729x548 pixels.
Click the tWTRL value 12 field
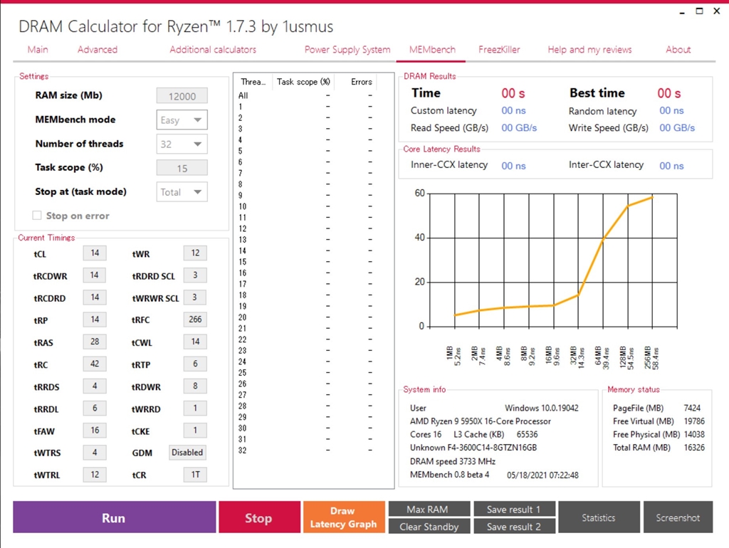click(95, 474)
